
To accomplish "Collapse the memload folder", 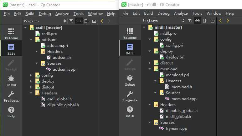I will click(x=150, y=69).
